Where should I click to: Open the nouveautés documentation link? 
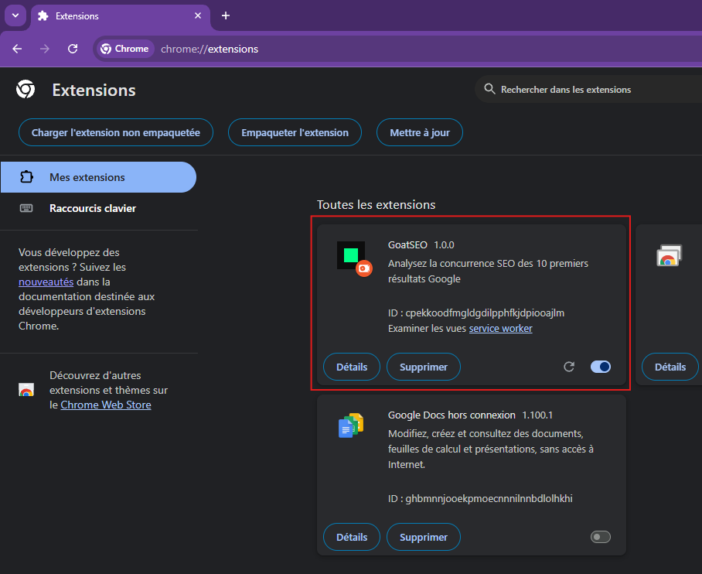tap(46, 282)
